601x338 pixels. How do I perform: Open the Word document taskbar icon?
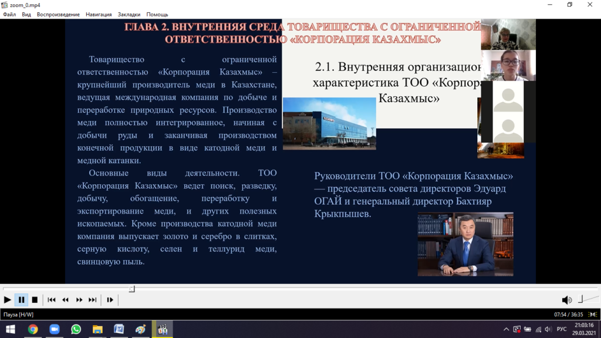coord(119,329)
